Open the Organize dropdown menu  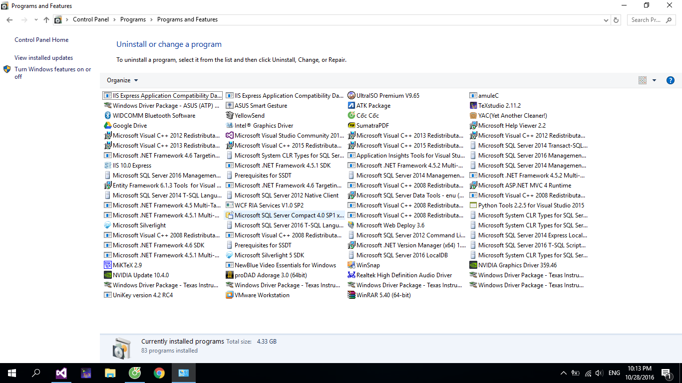click(122, 80)
